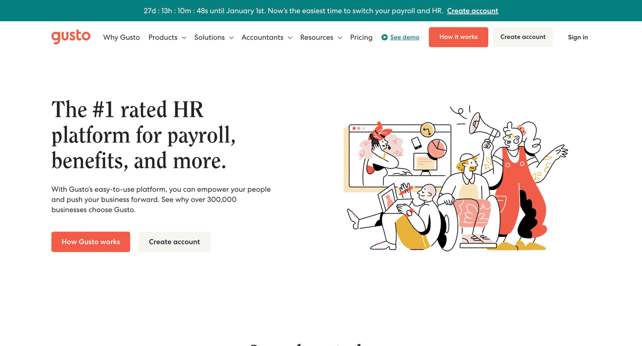Expand the Solutions dropdown chevron
Viewport: 642px width, 346px height.
(231, 38)
